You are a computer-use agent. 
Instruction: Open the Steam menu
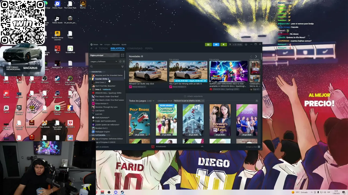(95, 44)
